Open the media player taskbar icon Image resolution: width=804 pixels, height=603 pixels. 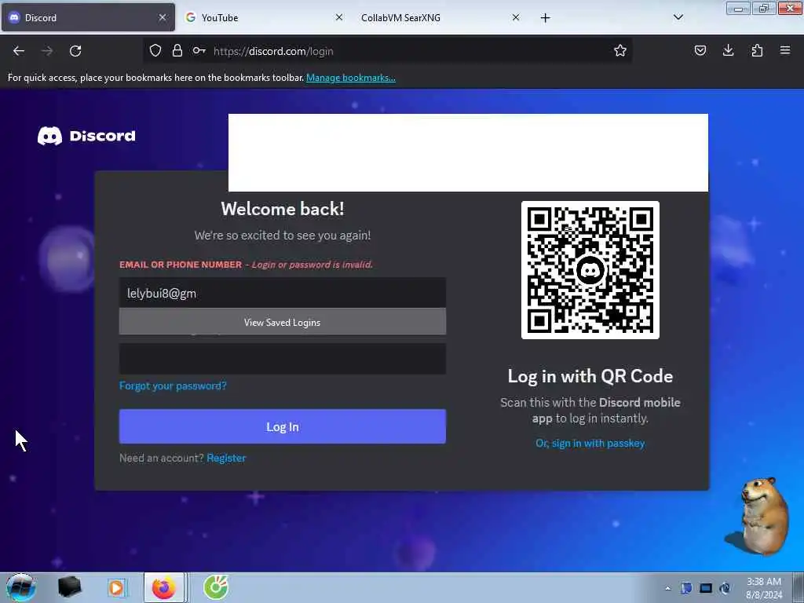pyautogui.click(x=116, y=587)
